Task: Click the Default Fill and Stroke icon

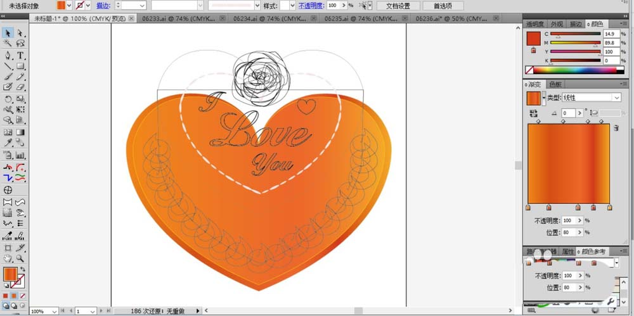Action: click(6, 286)
